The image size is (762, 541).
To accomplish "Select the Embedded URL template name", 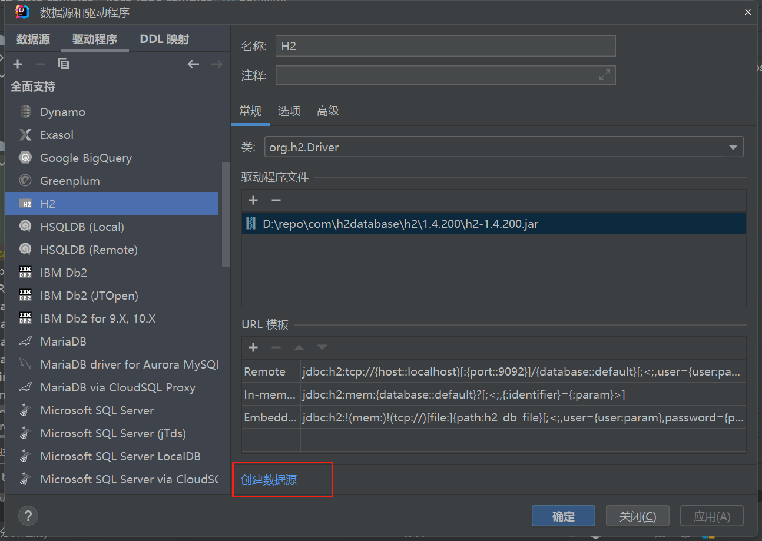I will tap(270, 417).
